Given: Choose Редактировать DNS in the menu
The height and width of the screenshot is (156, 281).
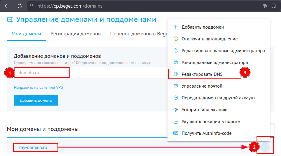Looking at the screenshot, I should pyautogui.click(x=218, y=74).
